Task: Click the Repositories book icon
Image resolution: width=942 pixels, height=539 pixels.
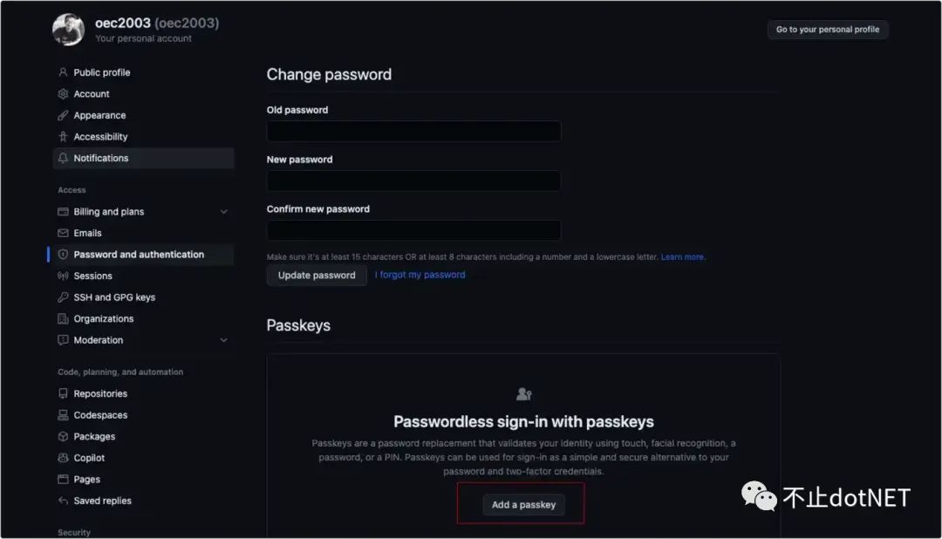Action: tap(62, 393)
